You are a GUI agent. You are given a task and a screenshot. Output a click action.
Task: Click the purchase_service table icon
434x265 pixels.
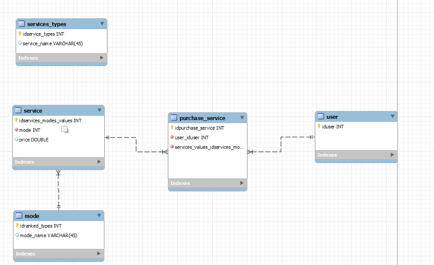pos(174,117)
